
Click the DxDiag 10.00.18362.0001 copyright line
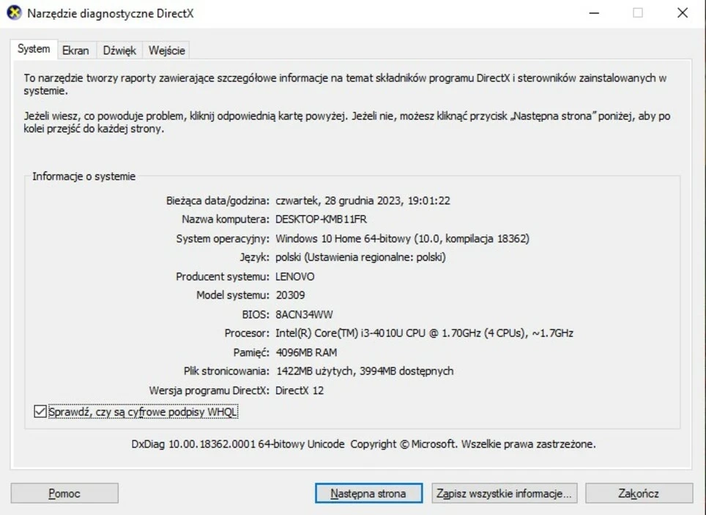click(x=363, y=444)
